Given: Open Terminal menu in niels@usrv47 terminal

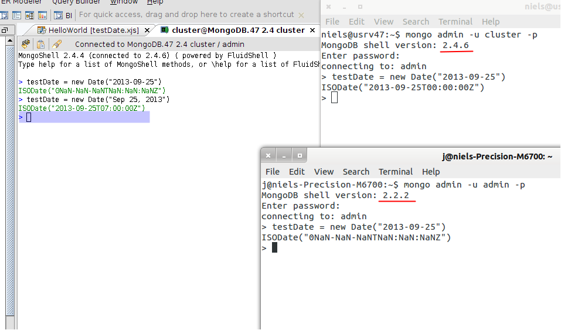Looking at the screenshot, I should 455,22.
